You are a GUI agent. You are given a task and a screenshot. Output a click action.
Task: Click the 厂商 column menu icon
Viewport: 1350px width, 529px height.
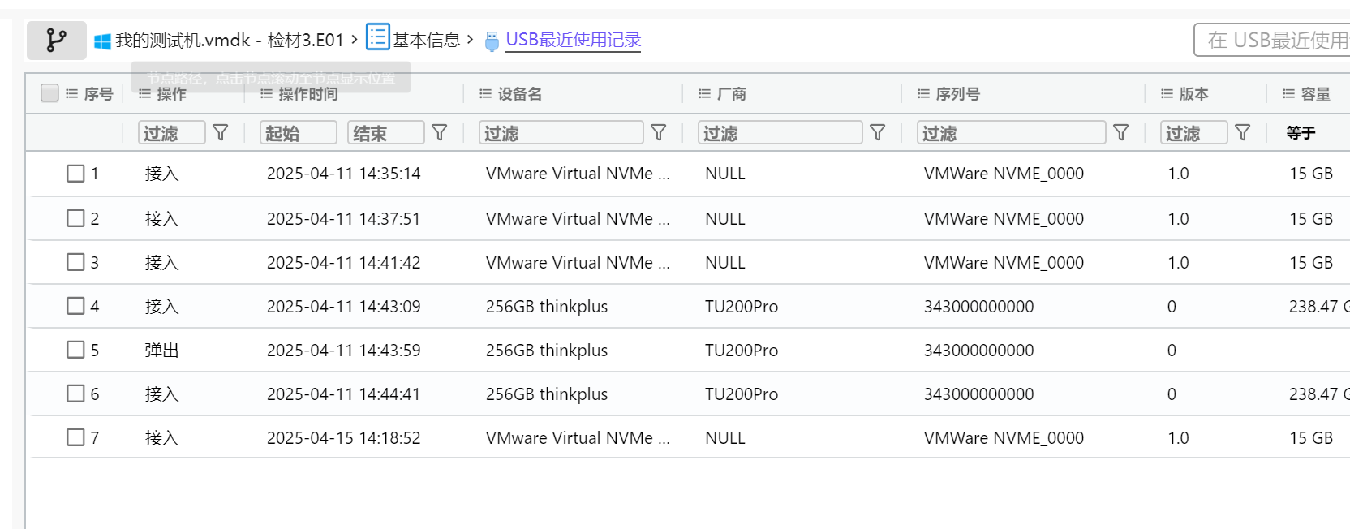coord(704,94)
